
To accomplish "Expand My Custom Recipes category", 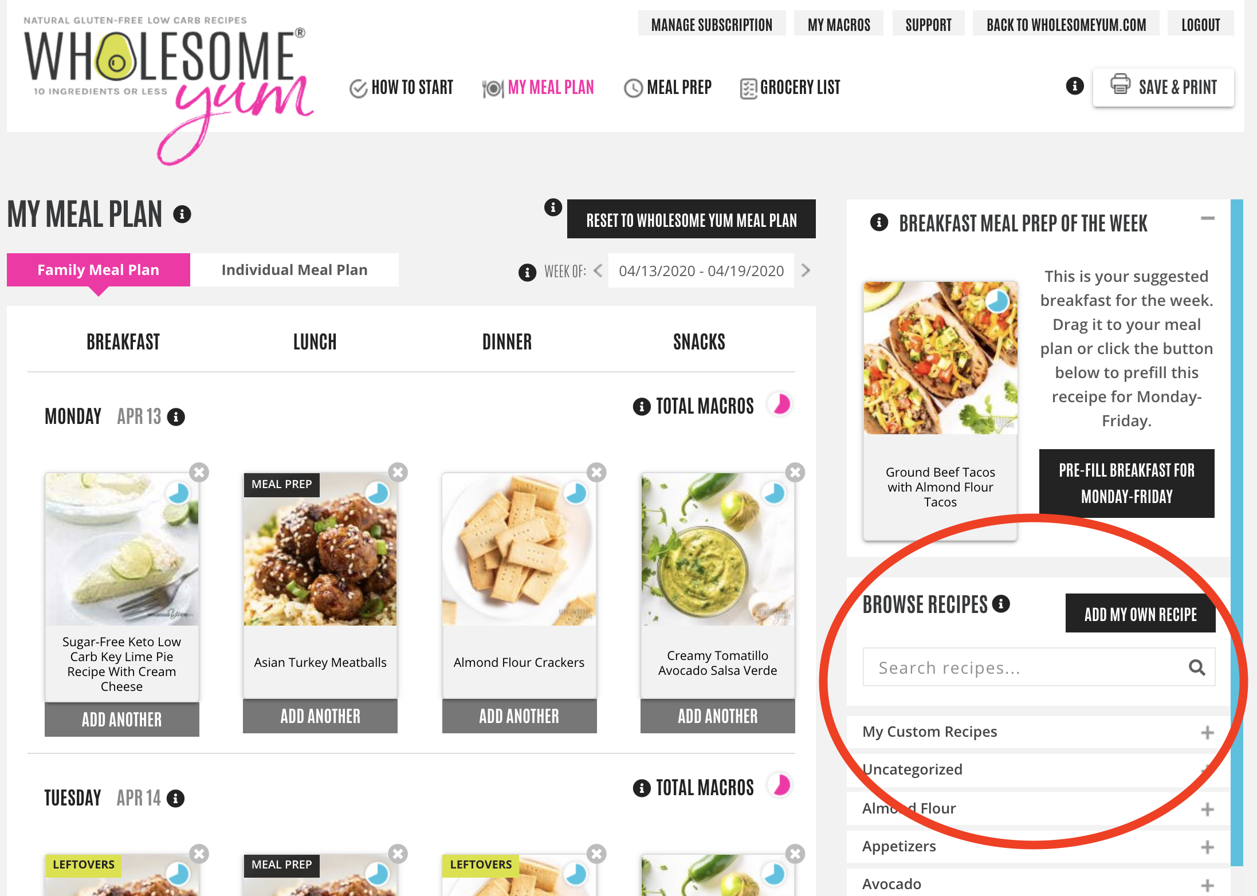I will [x=1038, y=732].
